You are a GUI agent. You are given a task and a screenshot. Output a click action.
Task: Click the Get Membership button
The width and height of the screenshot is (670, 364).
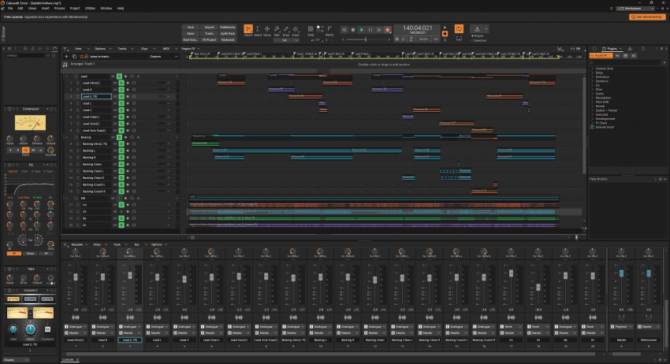[646, 16]
